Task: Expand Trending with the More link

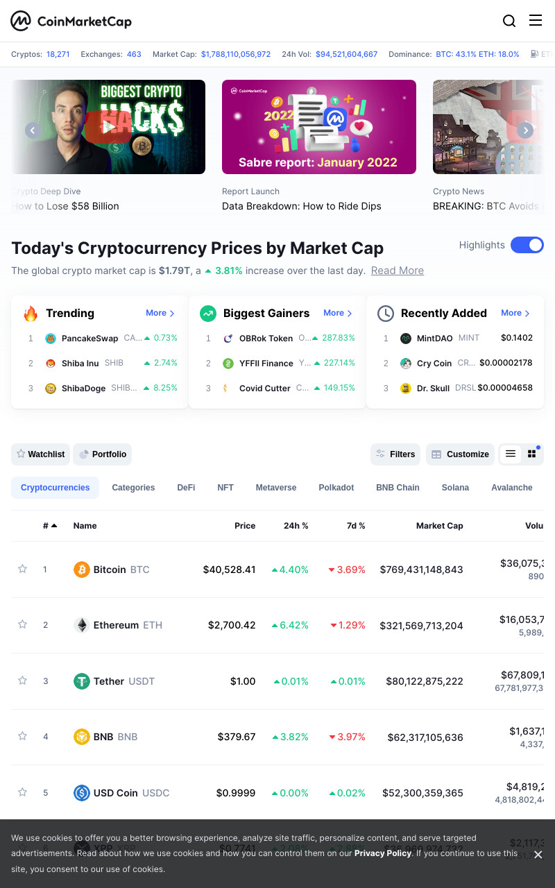Action: click(160, 313)
